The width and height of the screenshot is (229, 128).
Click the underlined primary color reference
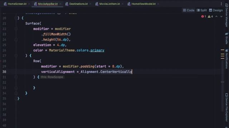(x=97, y=50)
